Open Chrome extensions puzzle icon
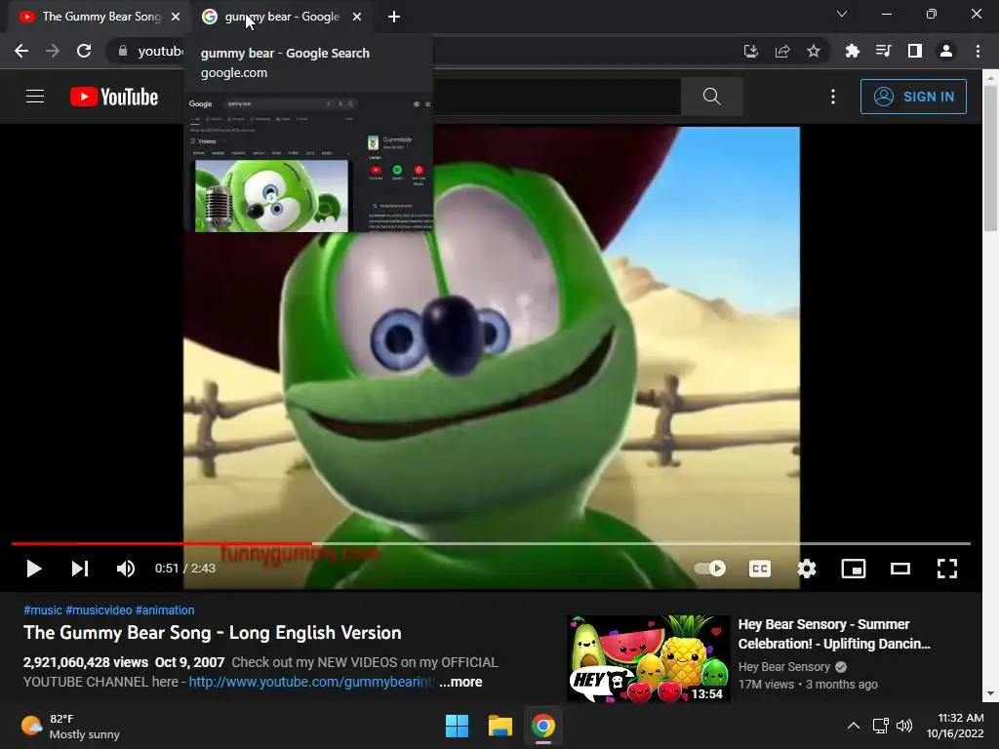The width and height of the screenshot is (999, 749). tap(852, 51)
